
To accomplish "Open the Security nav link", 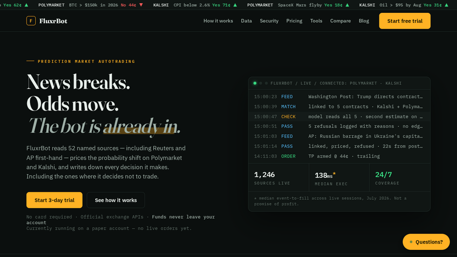I will point(269,21).
